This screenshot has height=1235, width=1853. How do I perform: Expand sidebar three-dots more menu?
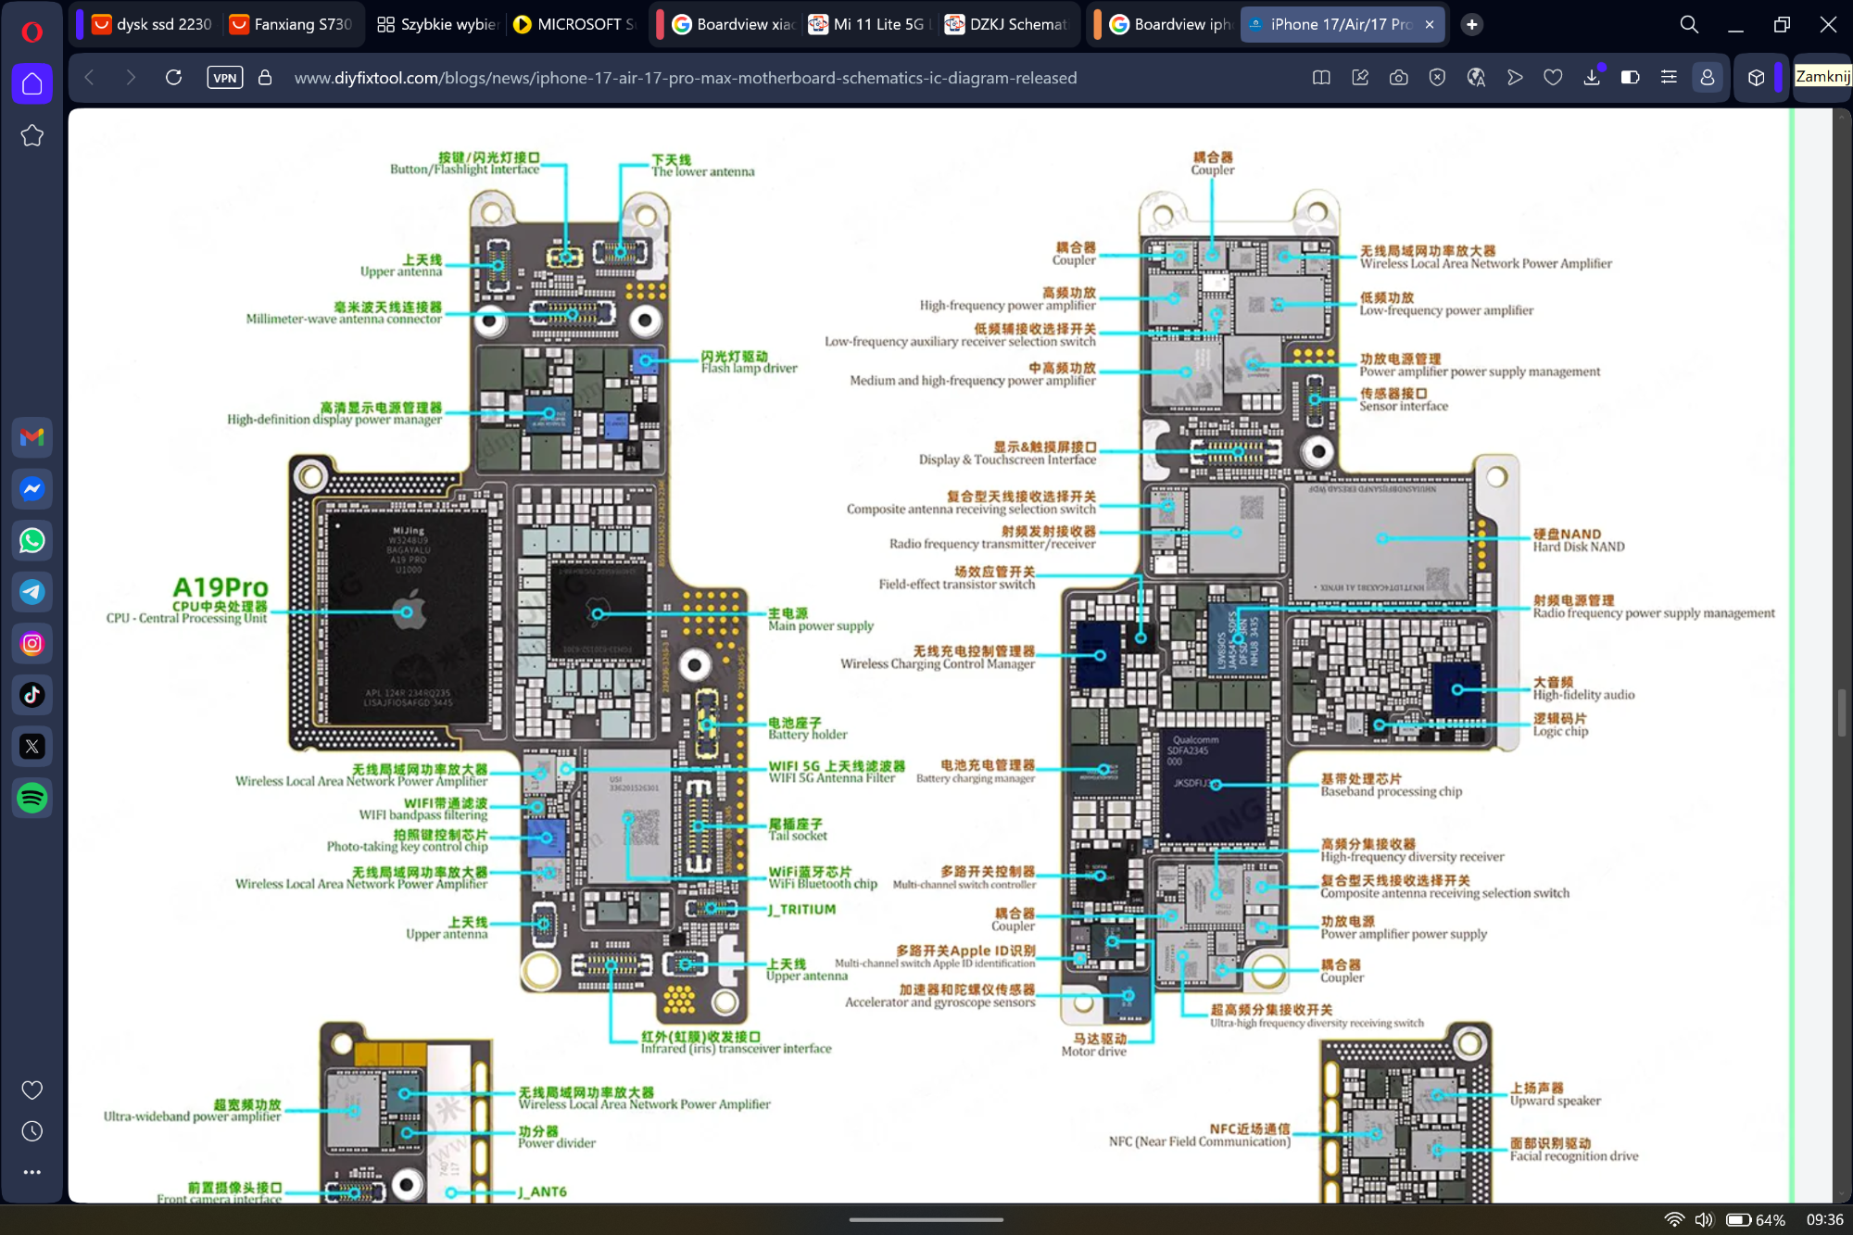(x=32, y=1172)
